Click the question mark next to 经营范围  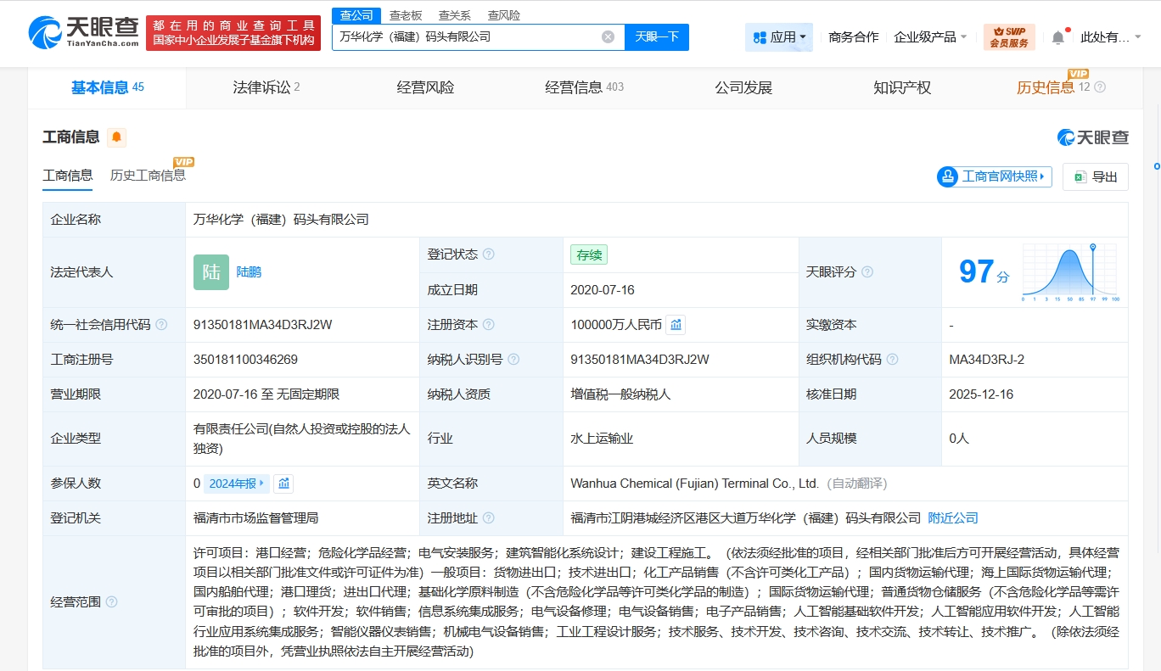[111, 602]
